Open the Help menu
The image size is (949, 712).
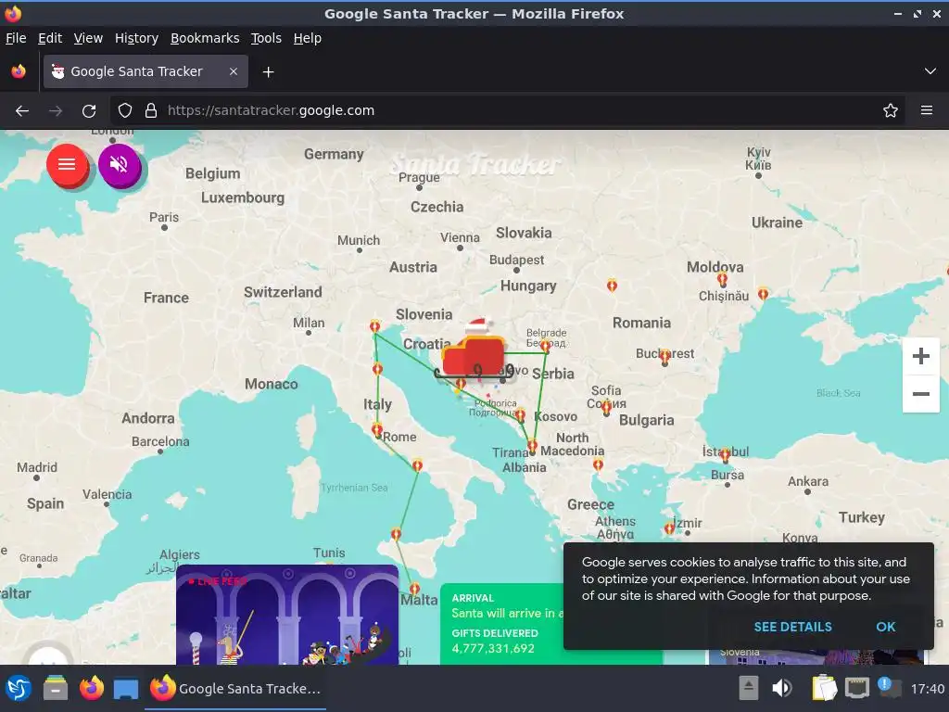click(308, 38)
